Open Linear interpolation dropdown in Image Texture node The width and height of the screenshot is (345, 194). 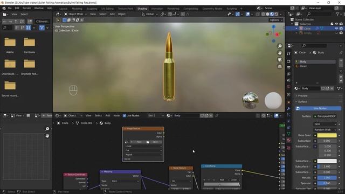143,146
